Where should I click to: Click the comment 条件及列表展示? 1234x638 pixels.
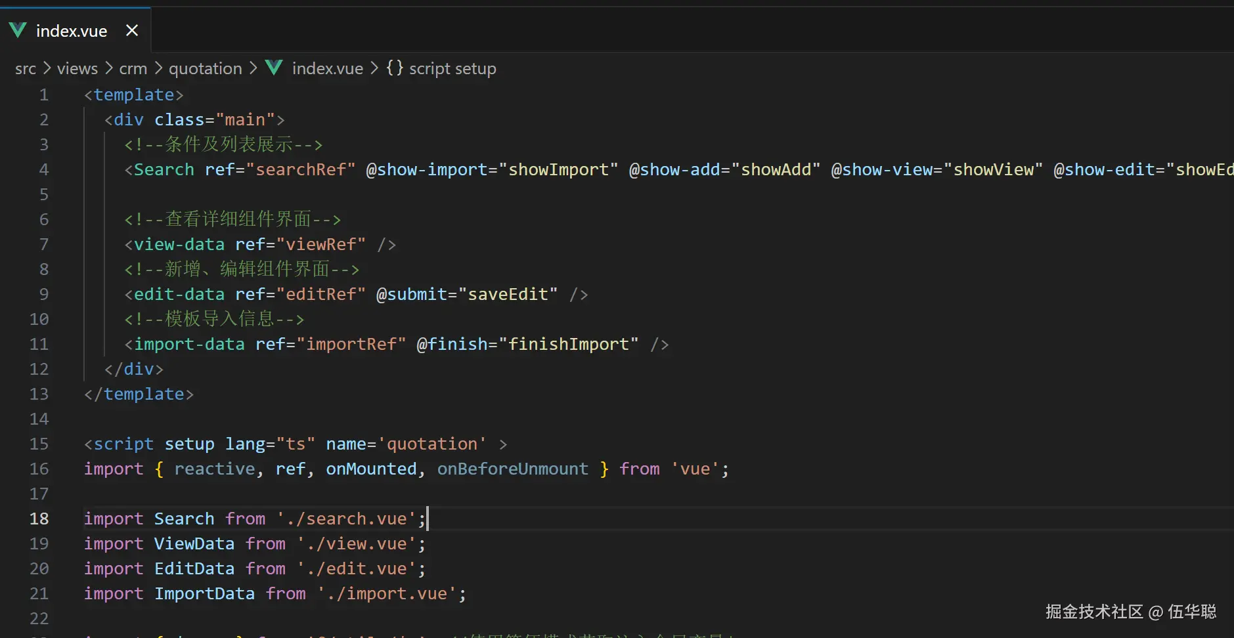223,144
